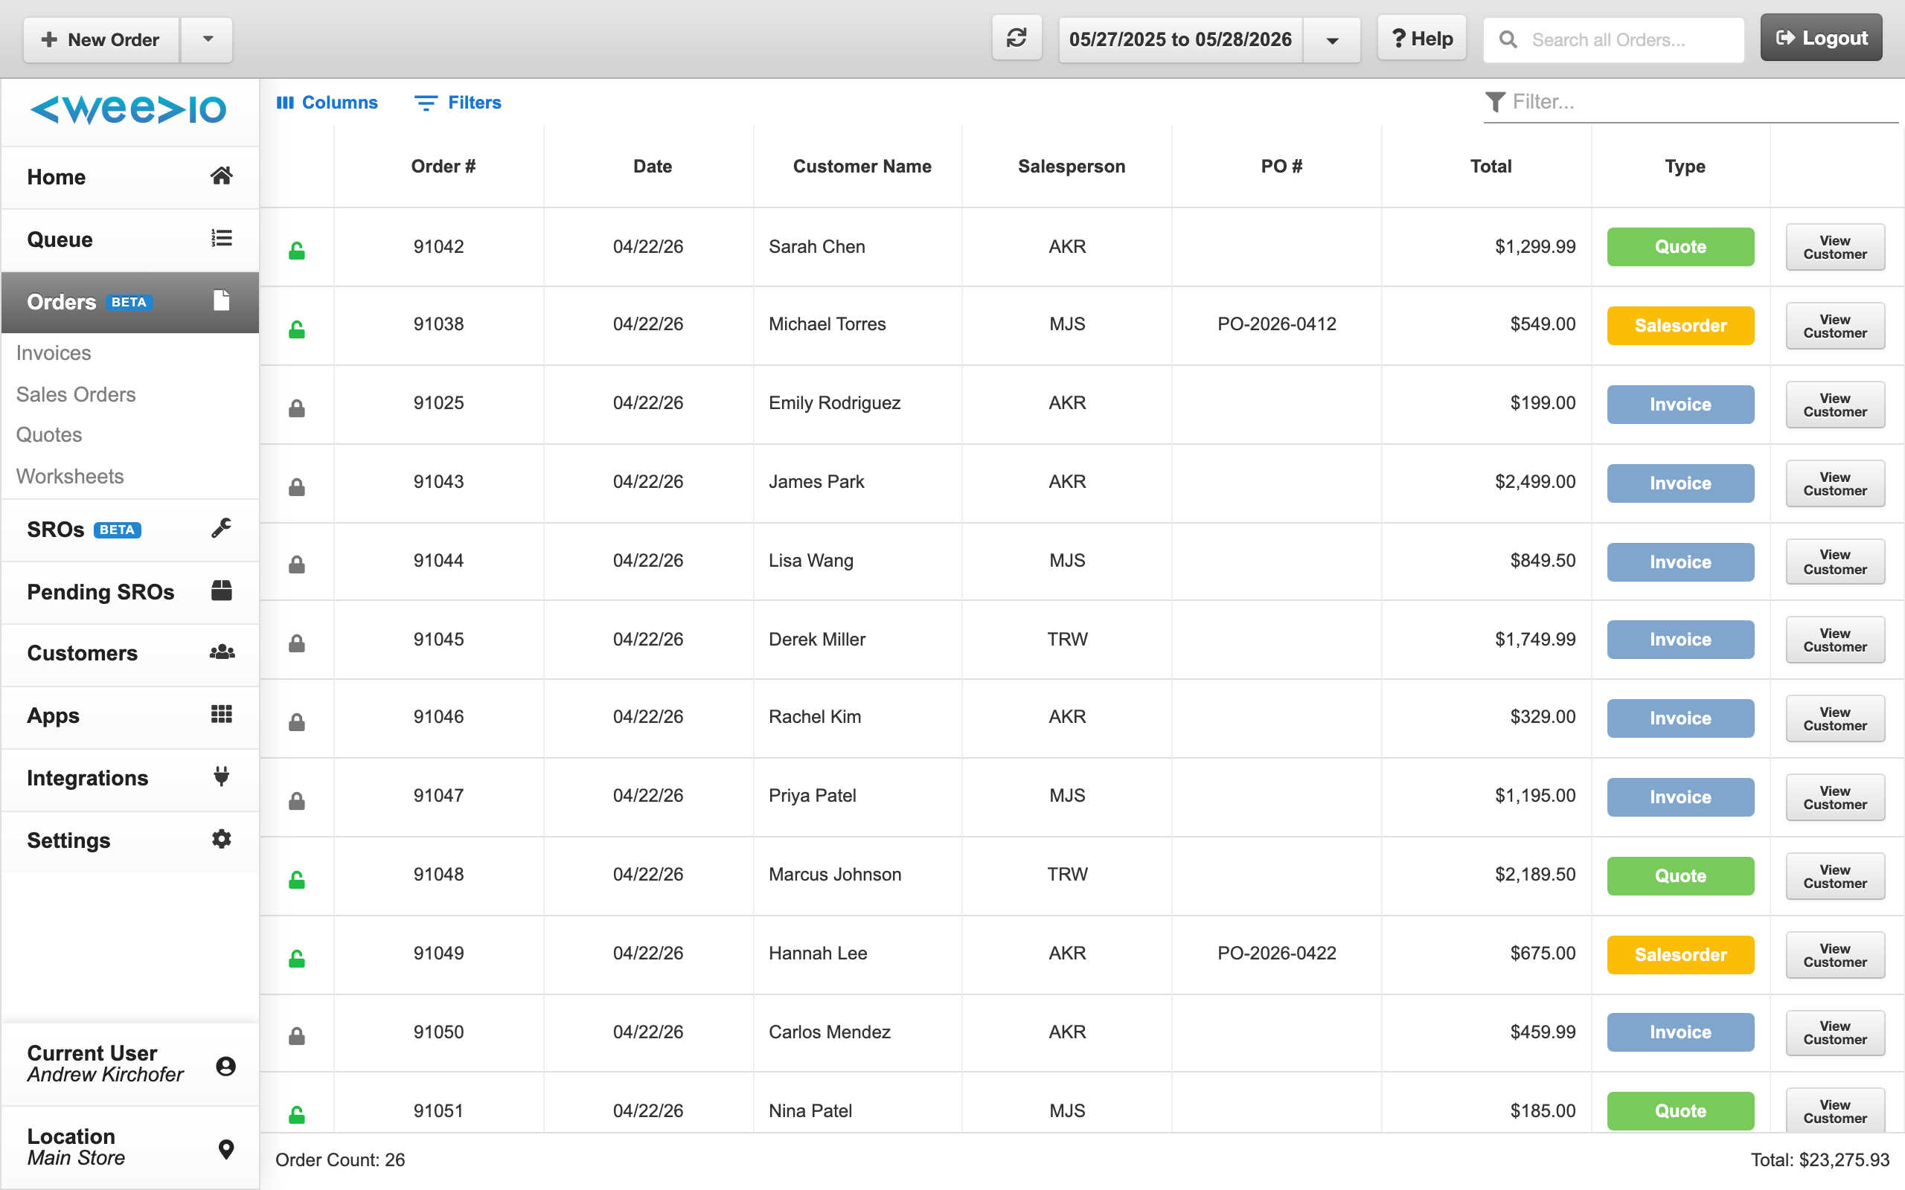The height and width of the screenshot is (1190, 1905).
Task: Toggle the green unlock on order 91051
Action: (x=297, y=1114)
